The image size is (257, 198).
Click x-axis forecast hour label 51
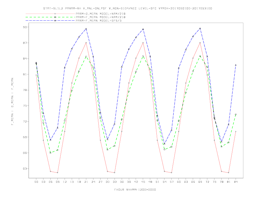click(157, 182)
